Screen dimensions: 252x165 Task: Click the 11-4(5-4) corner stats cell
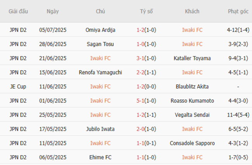pyautogui.click(x=238, y=115)
